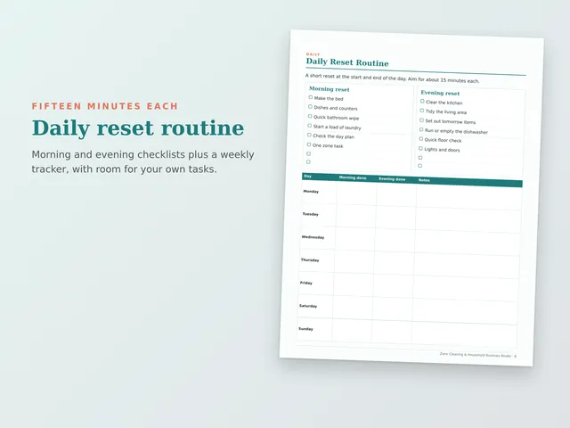Click the Daily reset routine large heading
This screenshot has height=428, width=570.
(138, 128)
